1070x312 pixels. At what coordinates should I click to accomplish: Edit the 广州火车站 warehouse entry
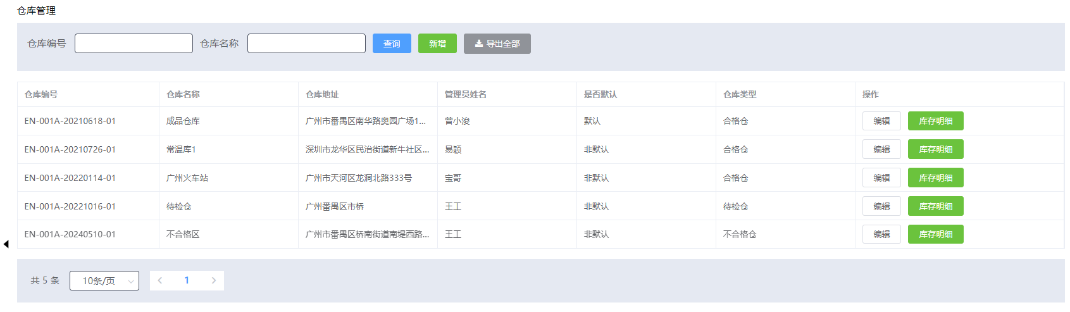pyautogui.click(x=881, y=178)
